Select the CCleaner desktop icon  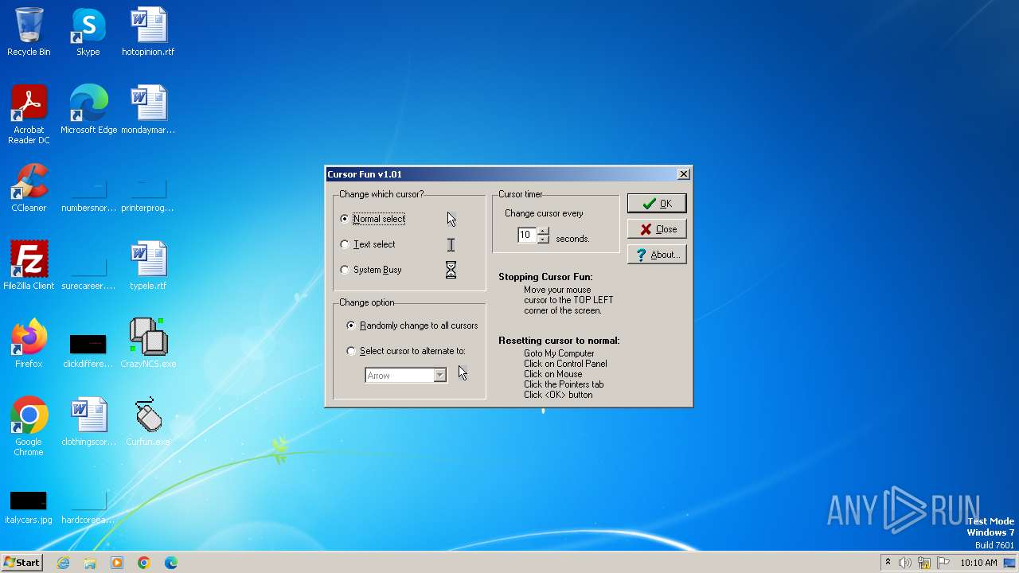29,188
